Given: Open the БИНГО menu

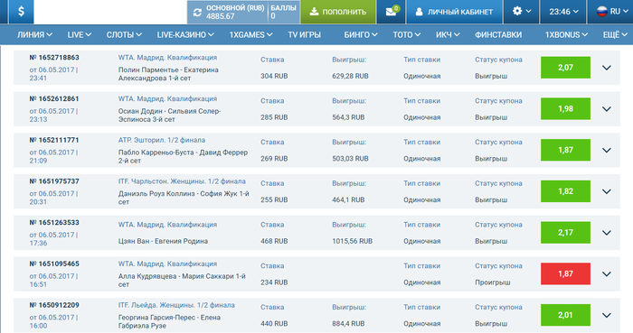Looking at the screenshot, I should click(x=361, y=35).
